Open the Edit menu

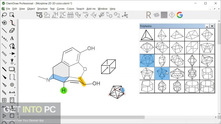(x=15, y=9)
